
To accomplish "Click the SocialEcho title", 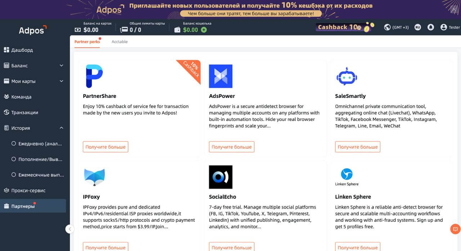I will [223, 197].
